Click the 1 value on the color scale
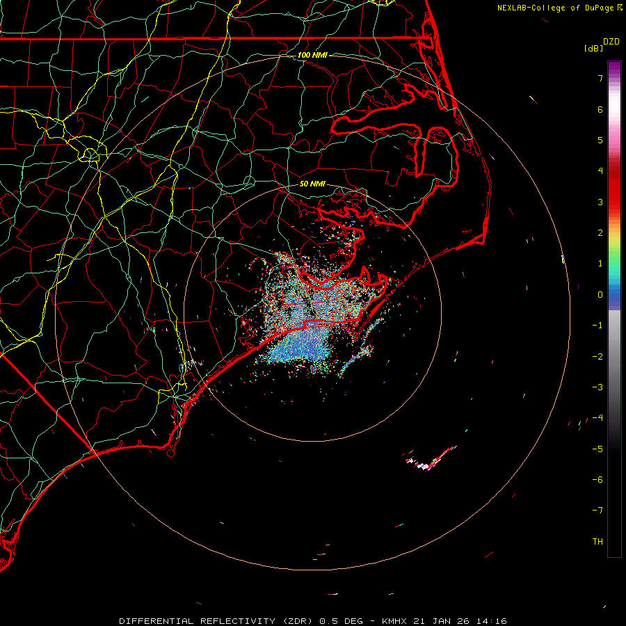The image size is (626, 626). 600,264
